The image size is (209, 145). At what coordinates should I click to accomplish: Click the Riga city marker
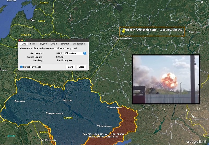point(31,20)
